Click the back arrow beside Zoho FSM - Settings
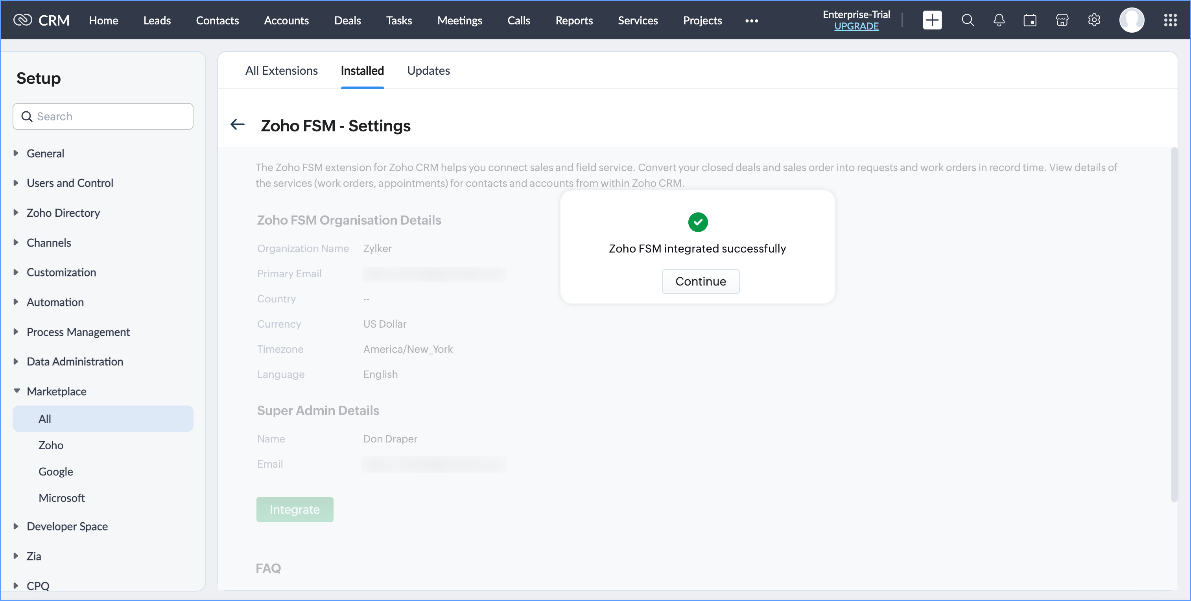1191x601 pixels. pos(237,124)
